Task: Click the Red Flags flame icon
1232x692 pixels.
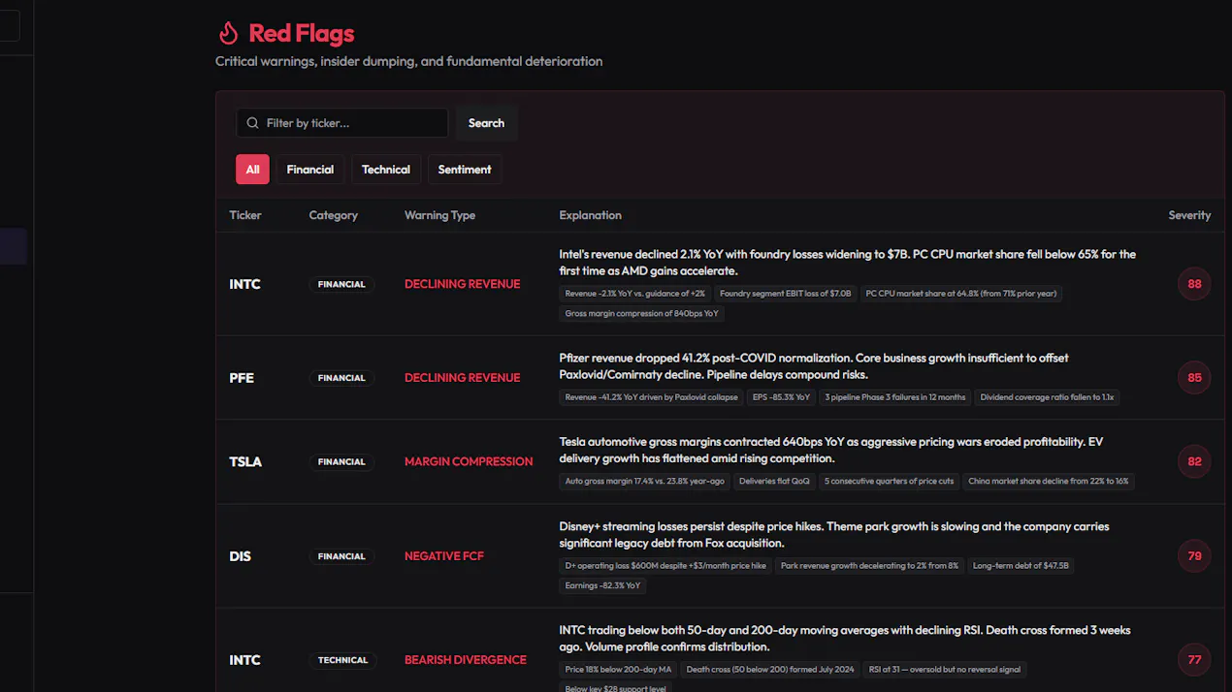Action: [228, 34]
